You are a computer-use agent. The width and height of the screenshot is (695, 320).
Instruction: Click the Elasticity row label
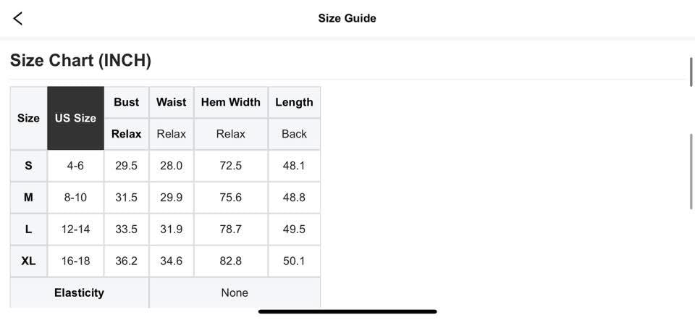tap(79, 292)
